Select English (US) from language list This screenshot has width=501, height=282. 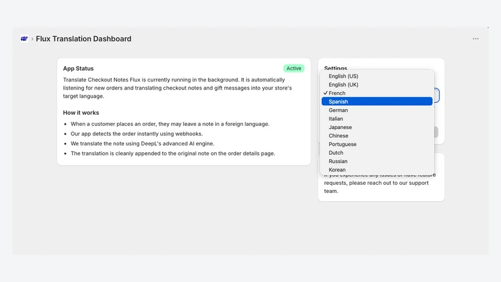pos(377,76)
